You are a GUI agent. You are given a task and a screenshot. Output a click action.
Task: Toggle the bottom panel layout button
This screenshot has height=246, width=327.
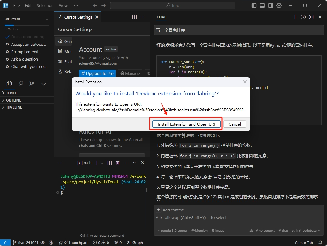(262, 5)
